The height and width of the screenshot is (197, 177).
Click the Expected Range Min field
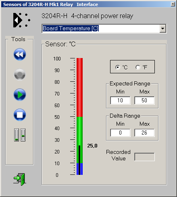click(120, 100)
